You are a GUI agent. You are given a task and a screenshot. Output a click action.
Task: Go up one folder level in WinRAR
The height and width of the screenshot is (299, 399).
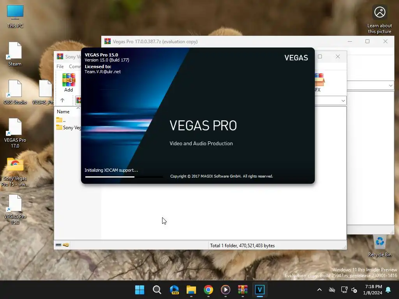(62, 100)
